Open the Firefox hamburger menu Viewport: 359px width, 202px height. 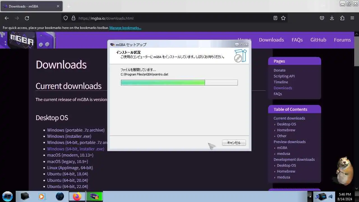pos(352,18)
